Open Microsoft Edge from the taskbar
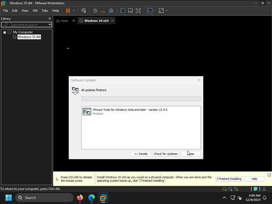Screen dimensions: 272x204 [92, 198]
